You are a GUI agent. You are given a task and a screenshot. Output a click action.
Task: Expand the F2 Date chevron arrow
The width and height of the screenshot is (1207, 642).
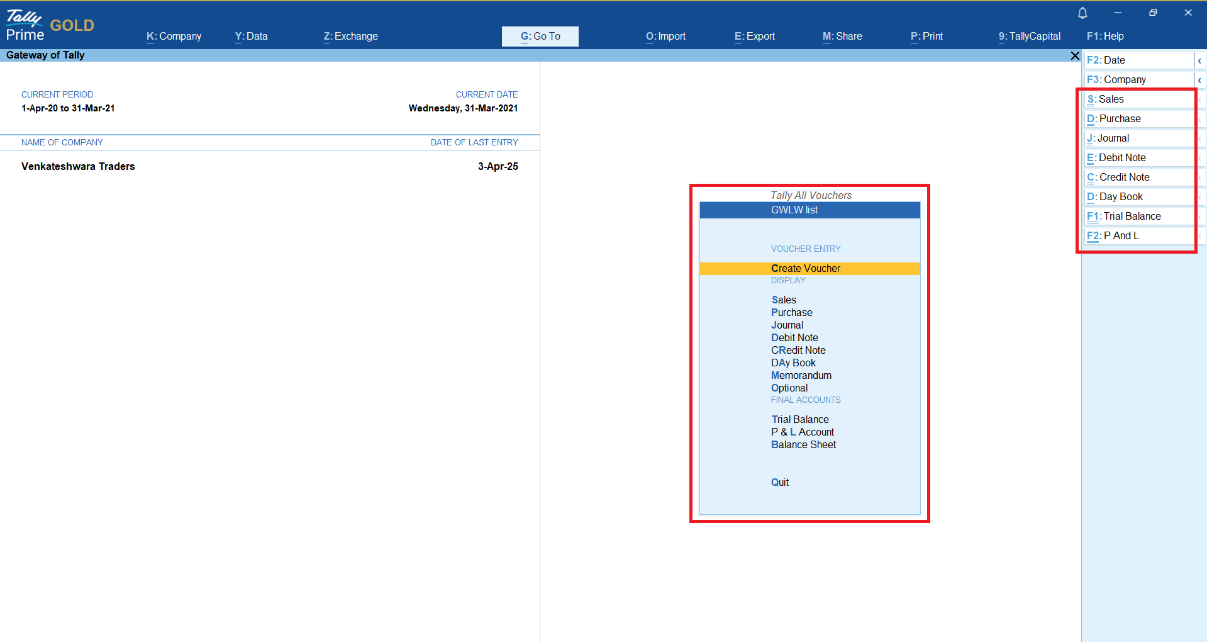1199,61
